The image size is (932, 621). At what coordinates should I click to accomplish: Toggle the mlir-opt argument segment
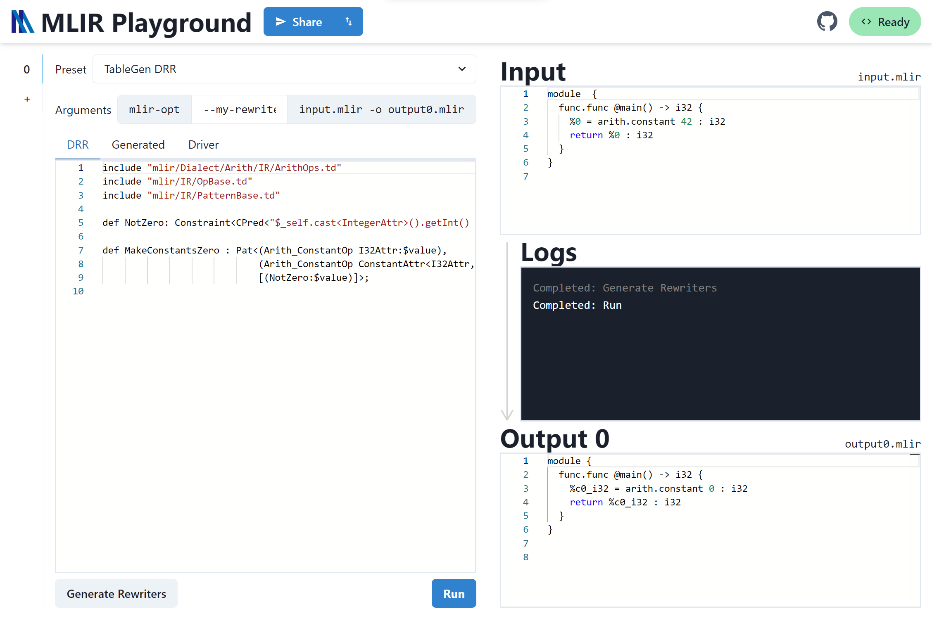point(154,109)
